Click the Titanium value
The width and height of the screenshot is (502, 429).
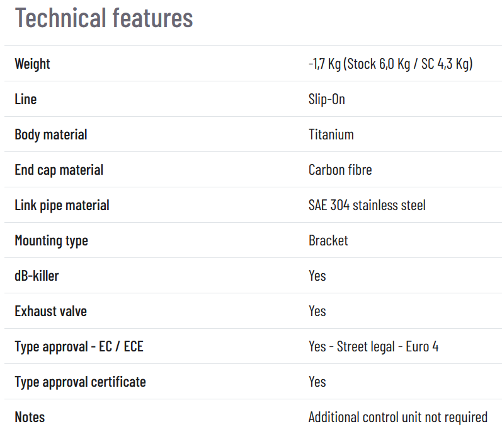click(x=331, y=134)
